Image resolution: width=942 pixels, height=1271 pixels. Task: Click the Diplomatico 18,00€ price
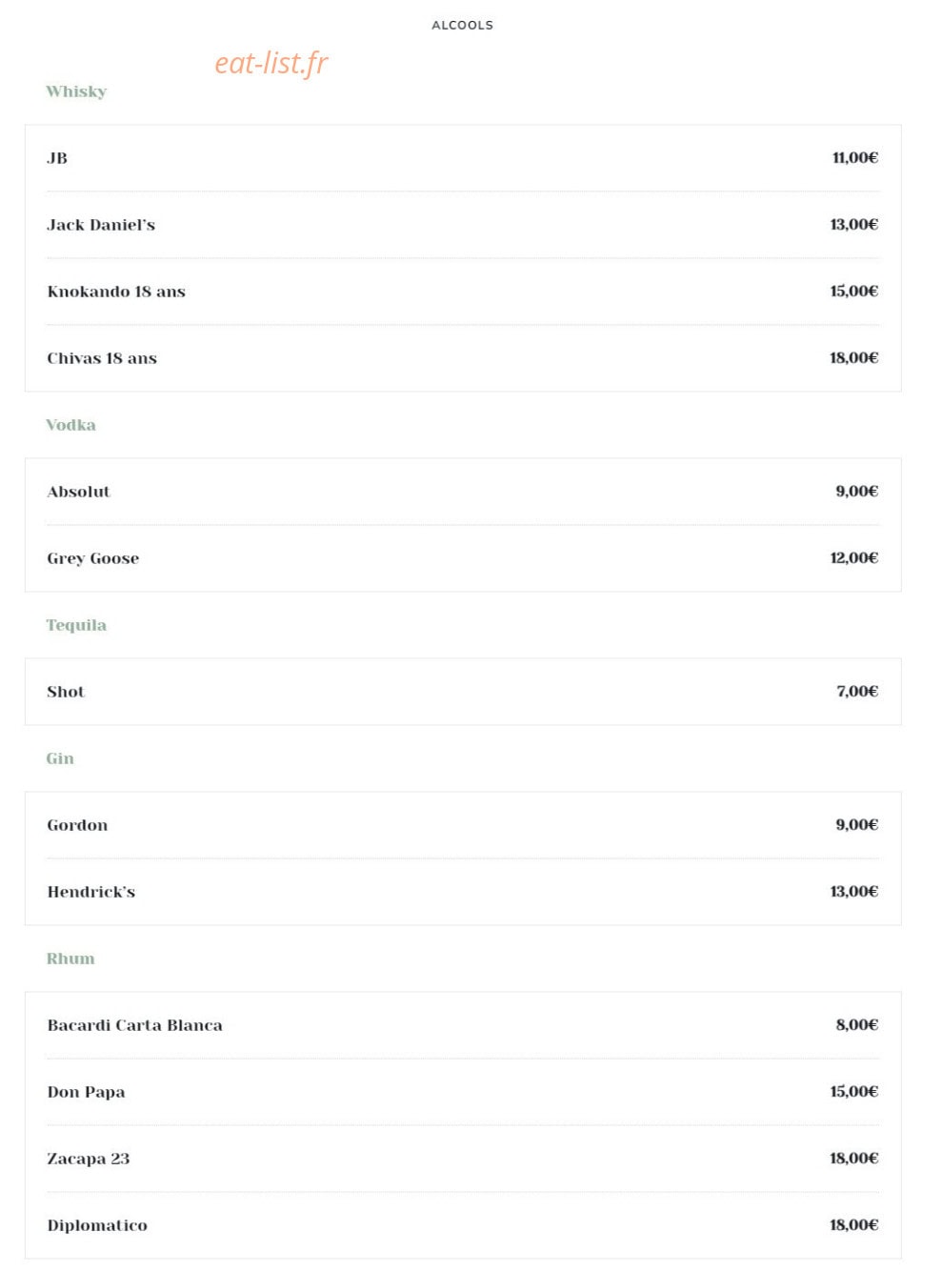853,1225
